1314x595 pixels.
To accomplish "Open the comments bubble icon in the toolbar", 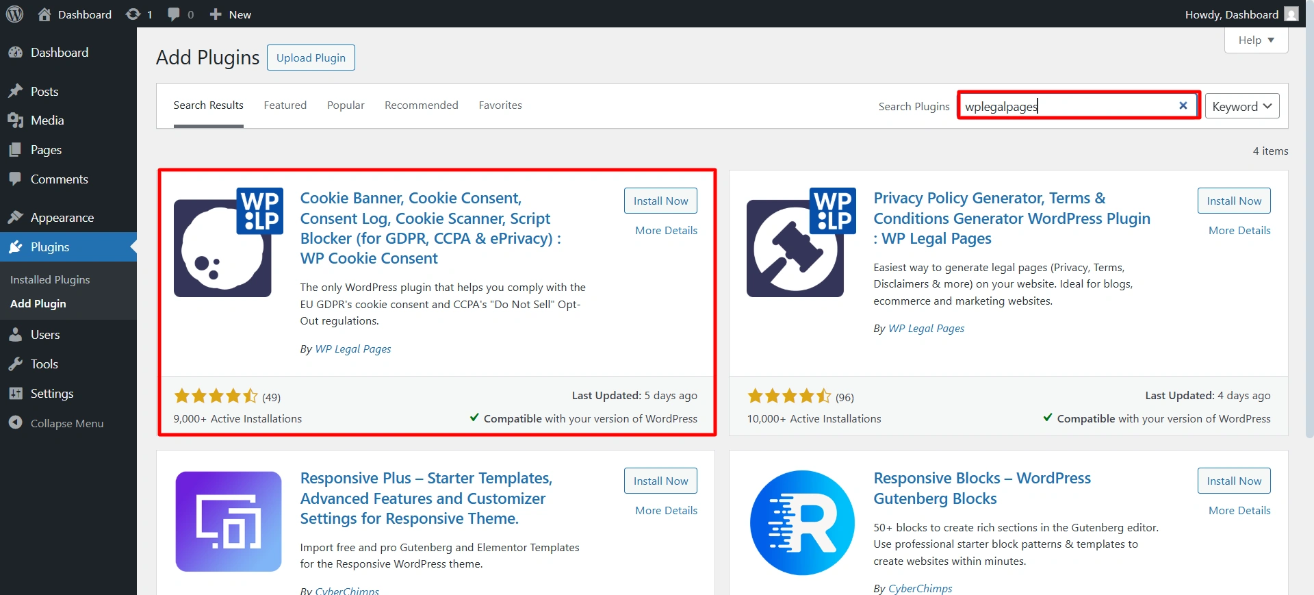I will click(x=174, y=14).
